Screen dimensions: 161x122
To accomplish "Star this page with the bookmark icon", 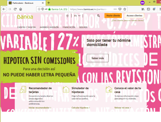I will (124, 9).
